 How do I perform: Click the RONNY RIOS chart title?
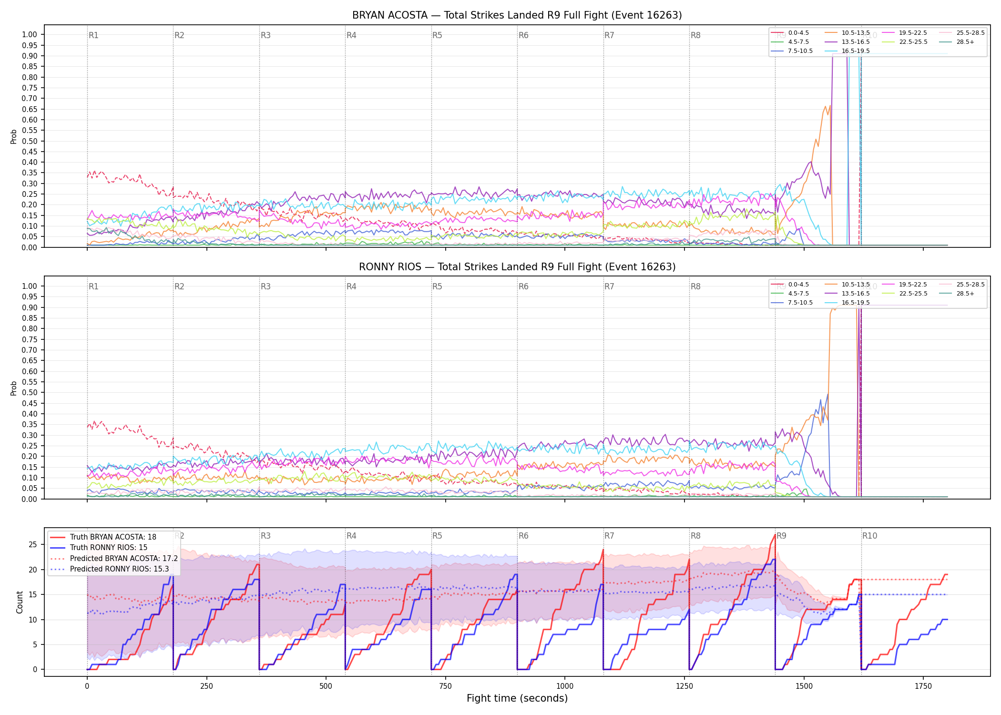click(517, 267)
